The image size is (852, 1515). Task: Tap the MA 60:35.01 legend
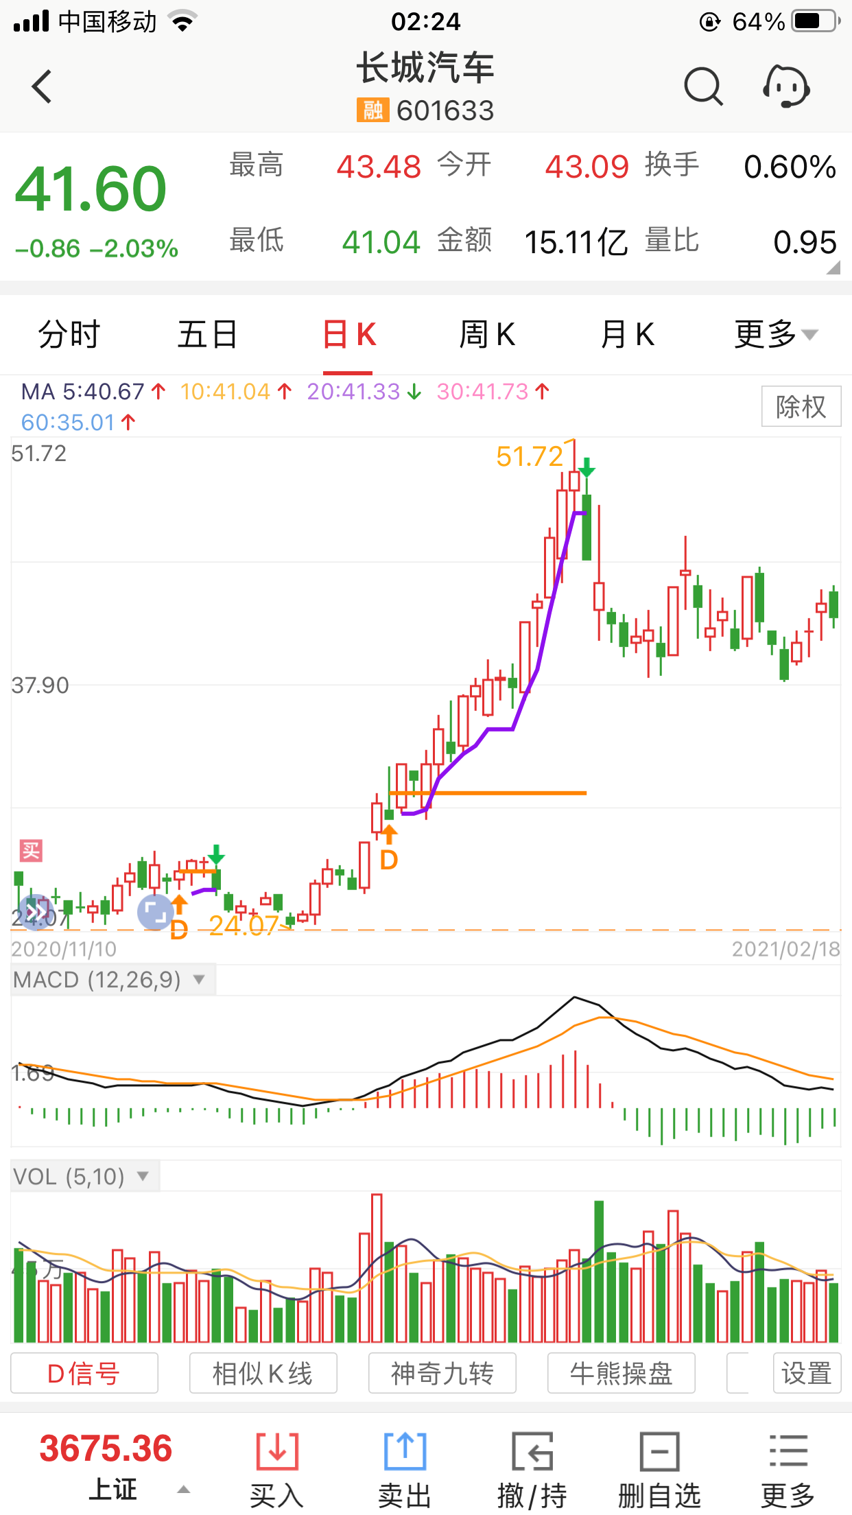coord(79,423)
